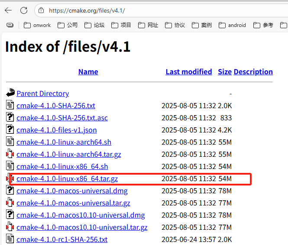
Task: Click text file icon beside rc1-SHA-256.txt
Action: coord(10,238)
